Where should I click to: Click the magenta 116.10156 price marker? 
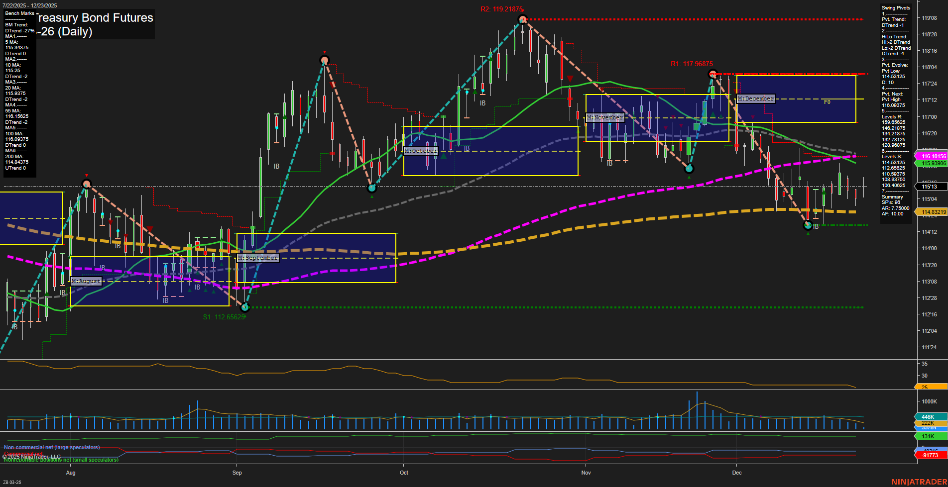[930, 156]
